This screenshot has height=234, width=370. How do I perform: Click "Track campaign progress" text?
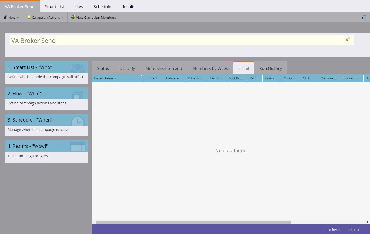28,156
